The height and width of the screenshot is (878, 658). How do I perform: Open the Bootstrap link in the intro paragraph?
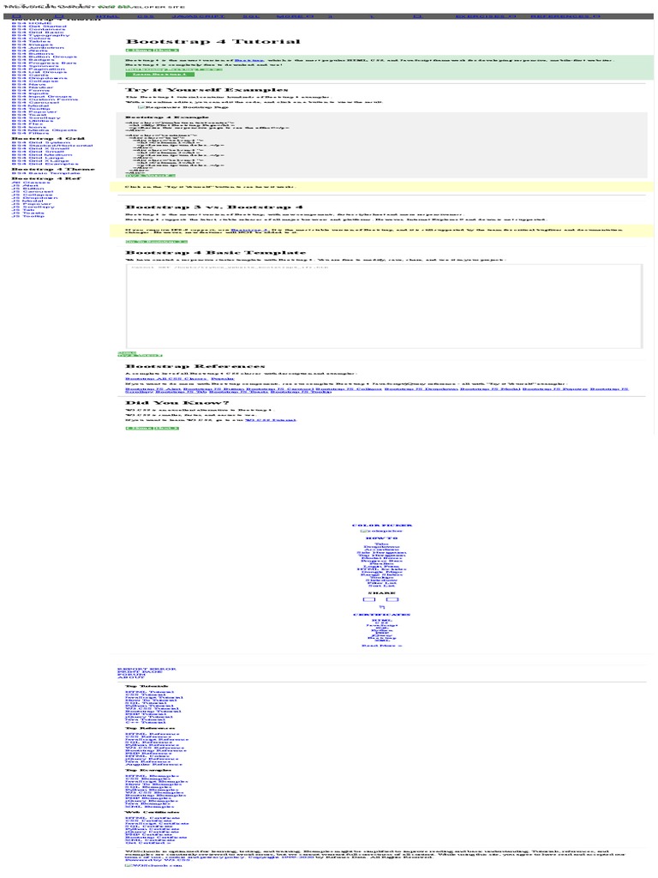tap(249, 61)
